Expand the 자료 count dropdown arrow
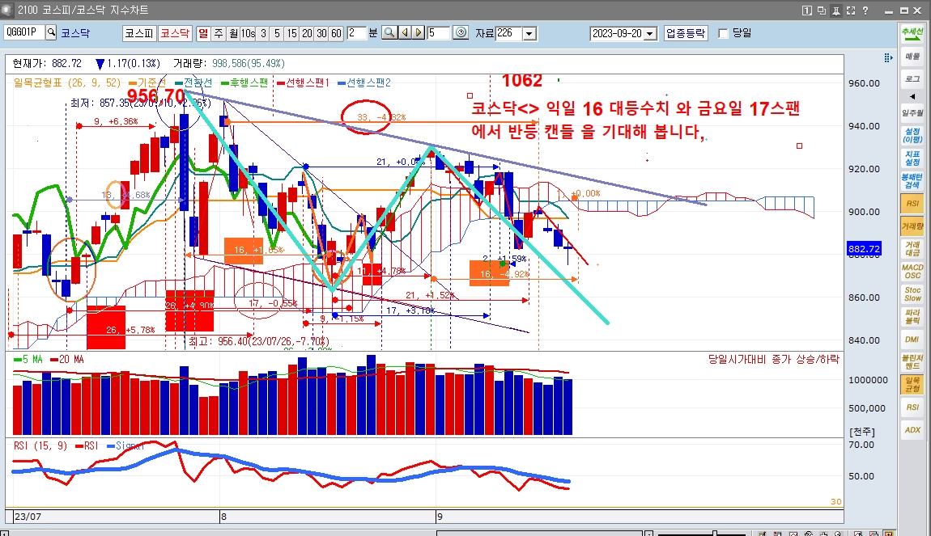Image resolution: width=931 pixels, height=536 pixels. point(529,33)
